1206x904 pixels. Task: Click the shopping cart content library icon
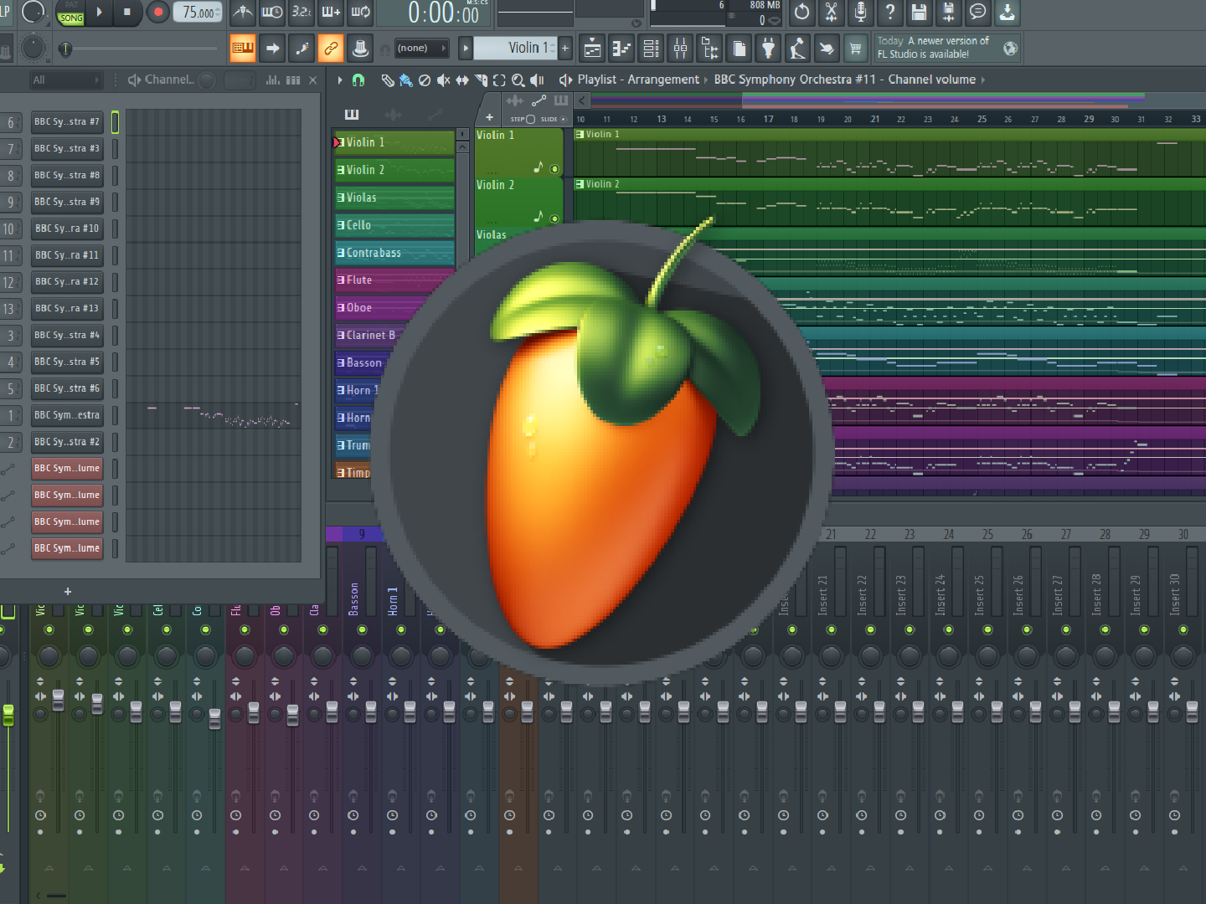[855, 49]
